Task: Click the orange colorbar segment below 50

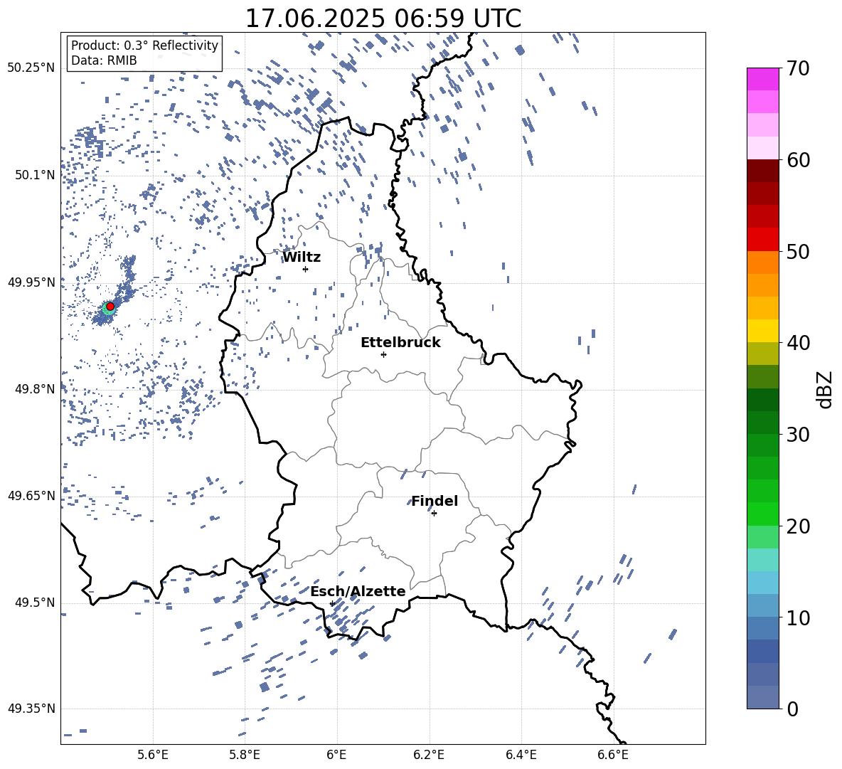Action: click(762, 262)
